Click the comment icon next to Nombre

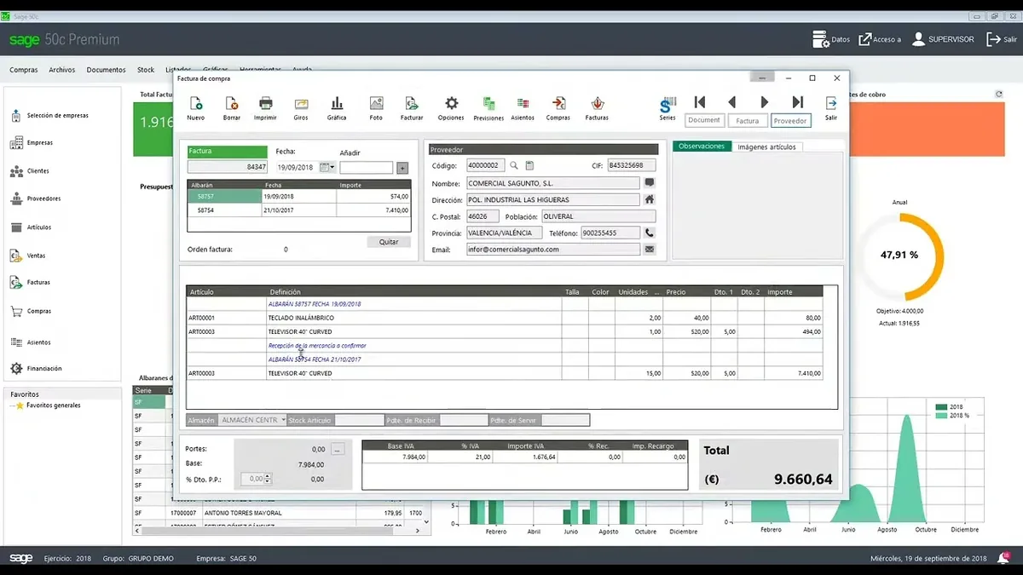[650, 183]
